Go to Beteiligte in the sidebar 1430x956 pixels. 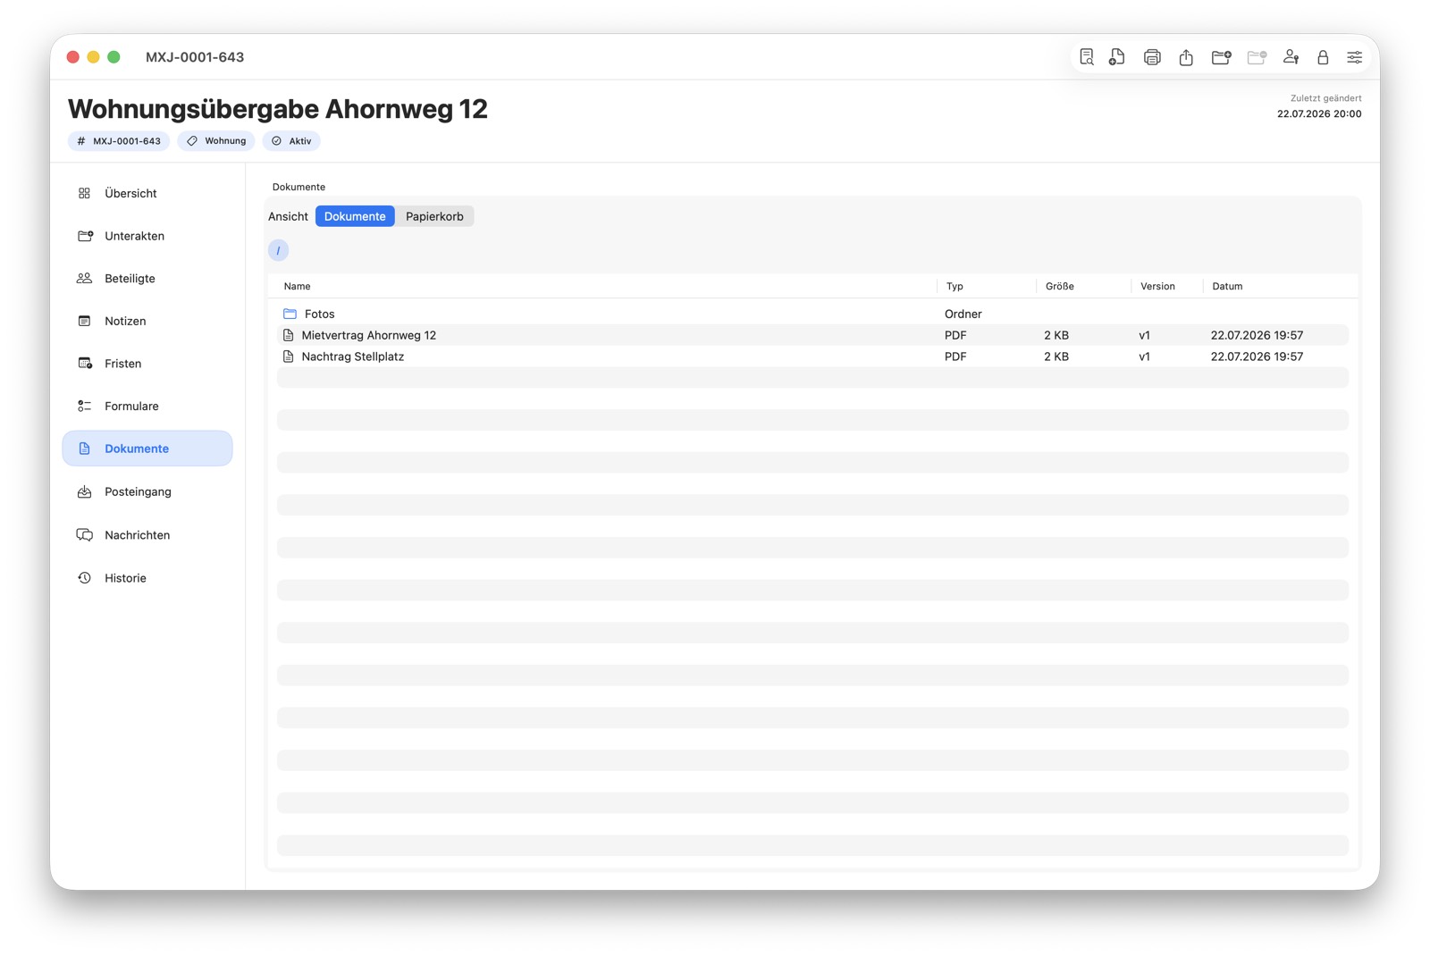(147, 279)
